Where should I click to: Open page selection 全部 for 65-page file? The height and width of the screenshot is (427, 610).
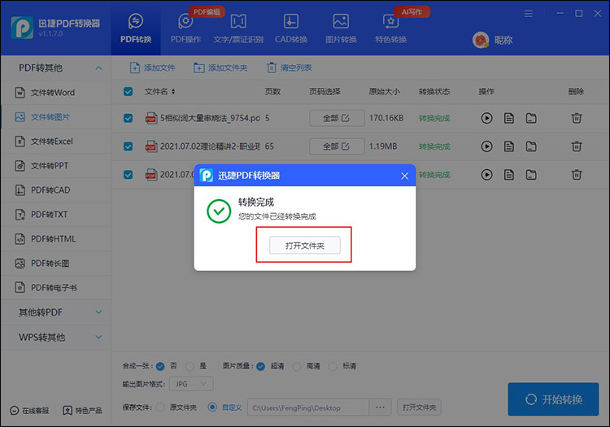coord(337,146)
